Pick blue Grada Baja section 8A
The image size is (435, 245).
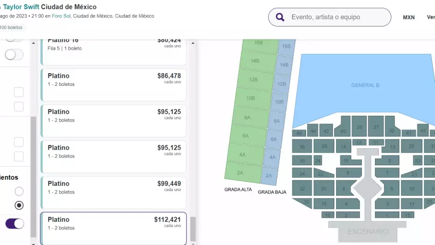point(277,121)
